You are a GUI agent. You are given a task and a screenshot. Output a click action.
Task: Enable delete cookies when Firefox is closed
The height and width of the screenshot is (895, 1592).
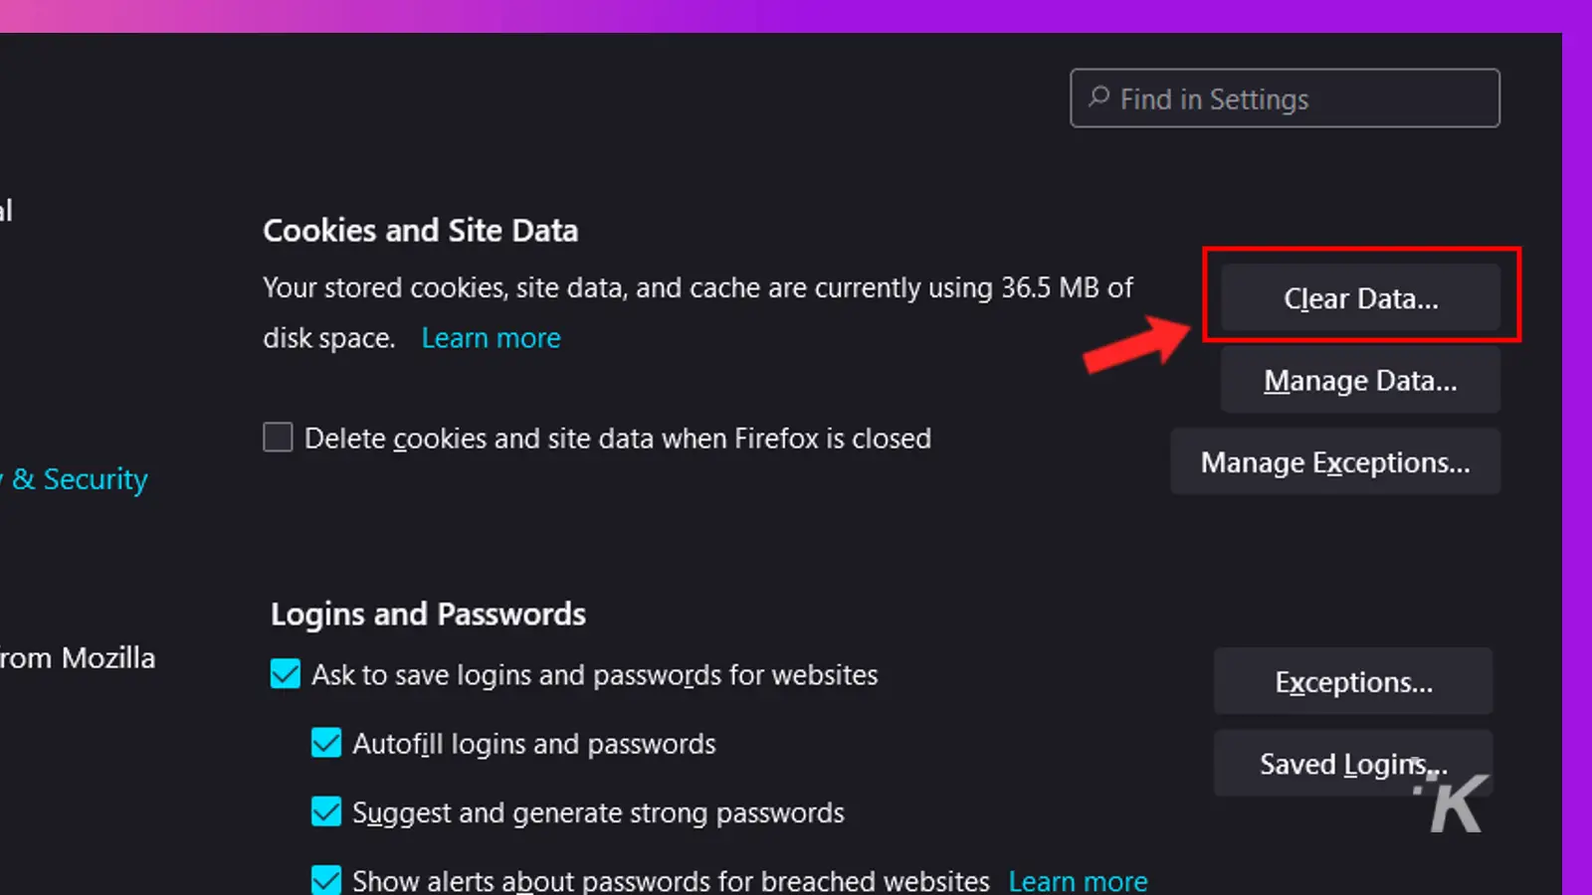pyautogui.click(x=278, y=438)
